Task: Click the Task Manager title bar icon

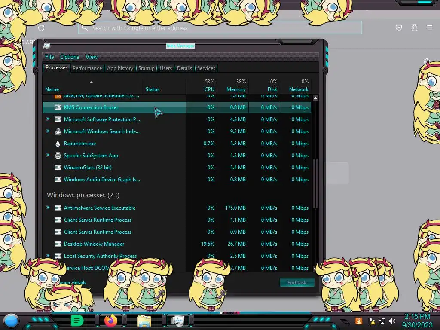Action: pyautogui.click(x=46, y=46)
